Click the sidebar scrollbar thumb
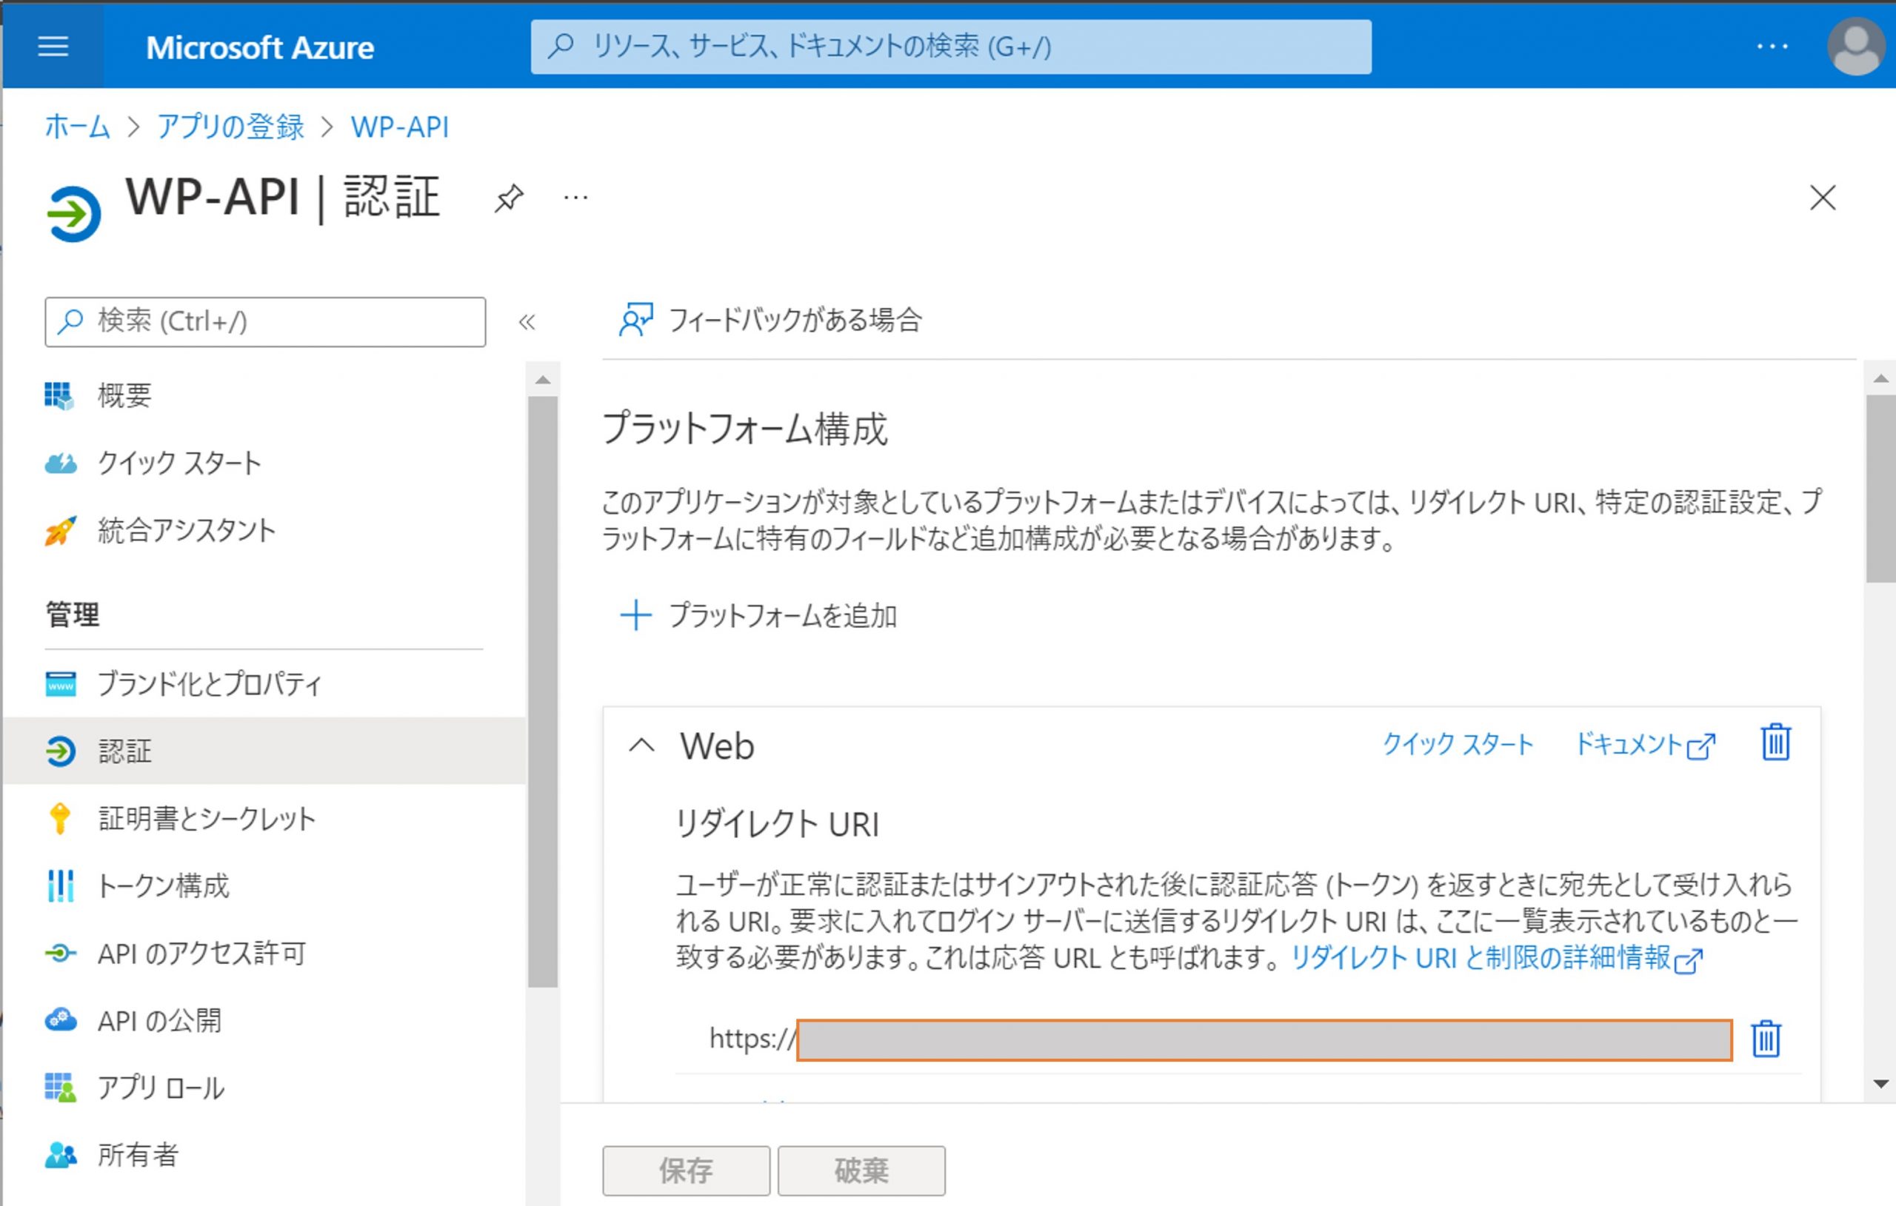This screenshot has width=1896, height=1206. pos(542,692)
